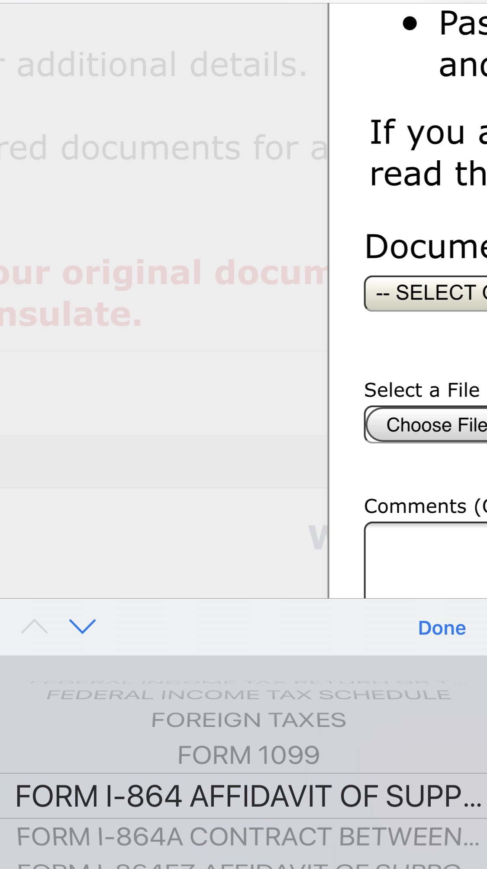Open the -- SELECT document type dropdown

pos(426,293)
